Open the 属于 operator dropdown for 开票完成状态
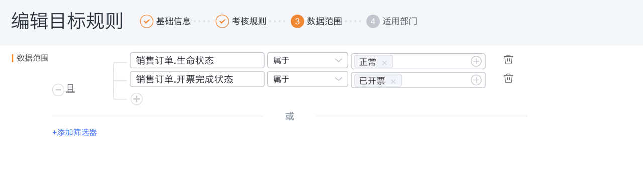 coord(307,79)
